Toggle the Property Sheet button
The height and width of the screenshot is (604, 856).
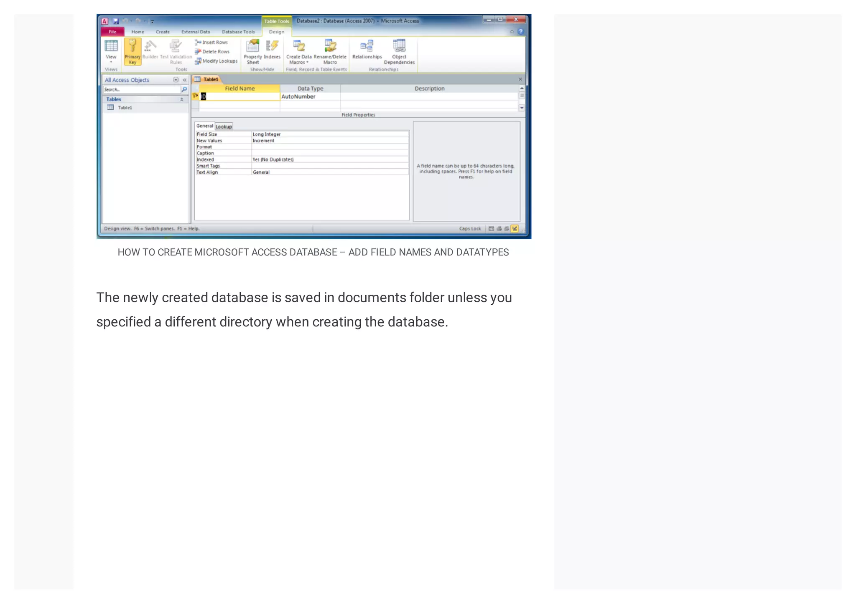pos(253,52)
